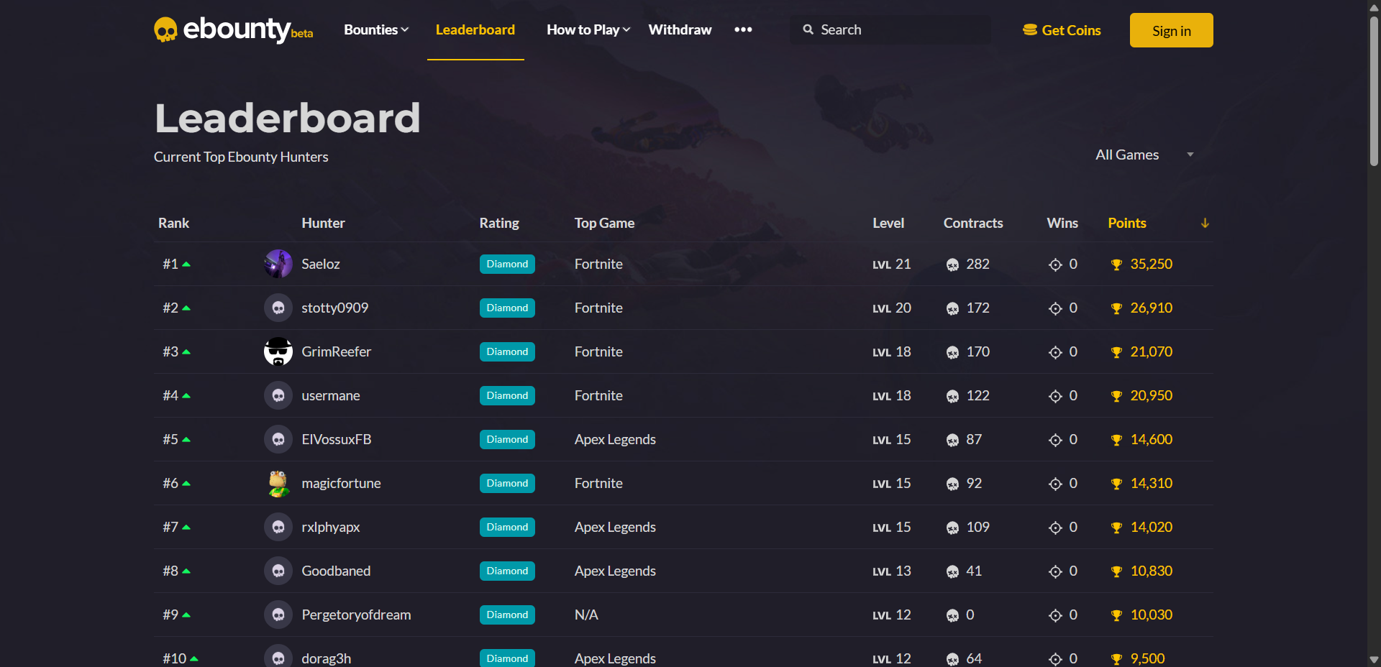Screen dimensions: 1381x667
Task: Click the wins crosshair icon in GrimReefer row
Action: 1055,352
